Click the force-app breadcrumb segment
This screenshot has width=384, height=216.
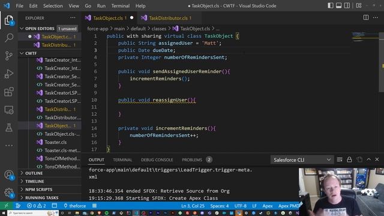(97, 29)
